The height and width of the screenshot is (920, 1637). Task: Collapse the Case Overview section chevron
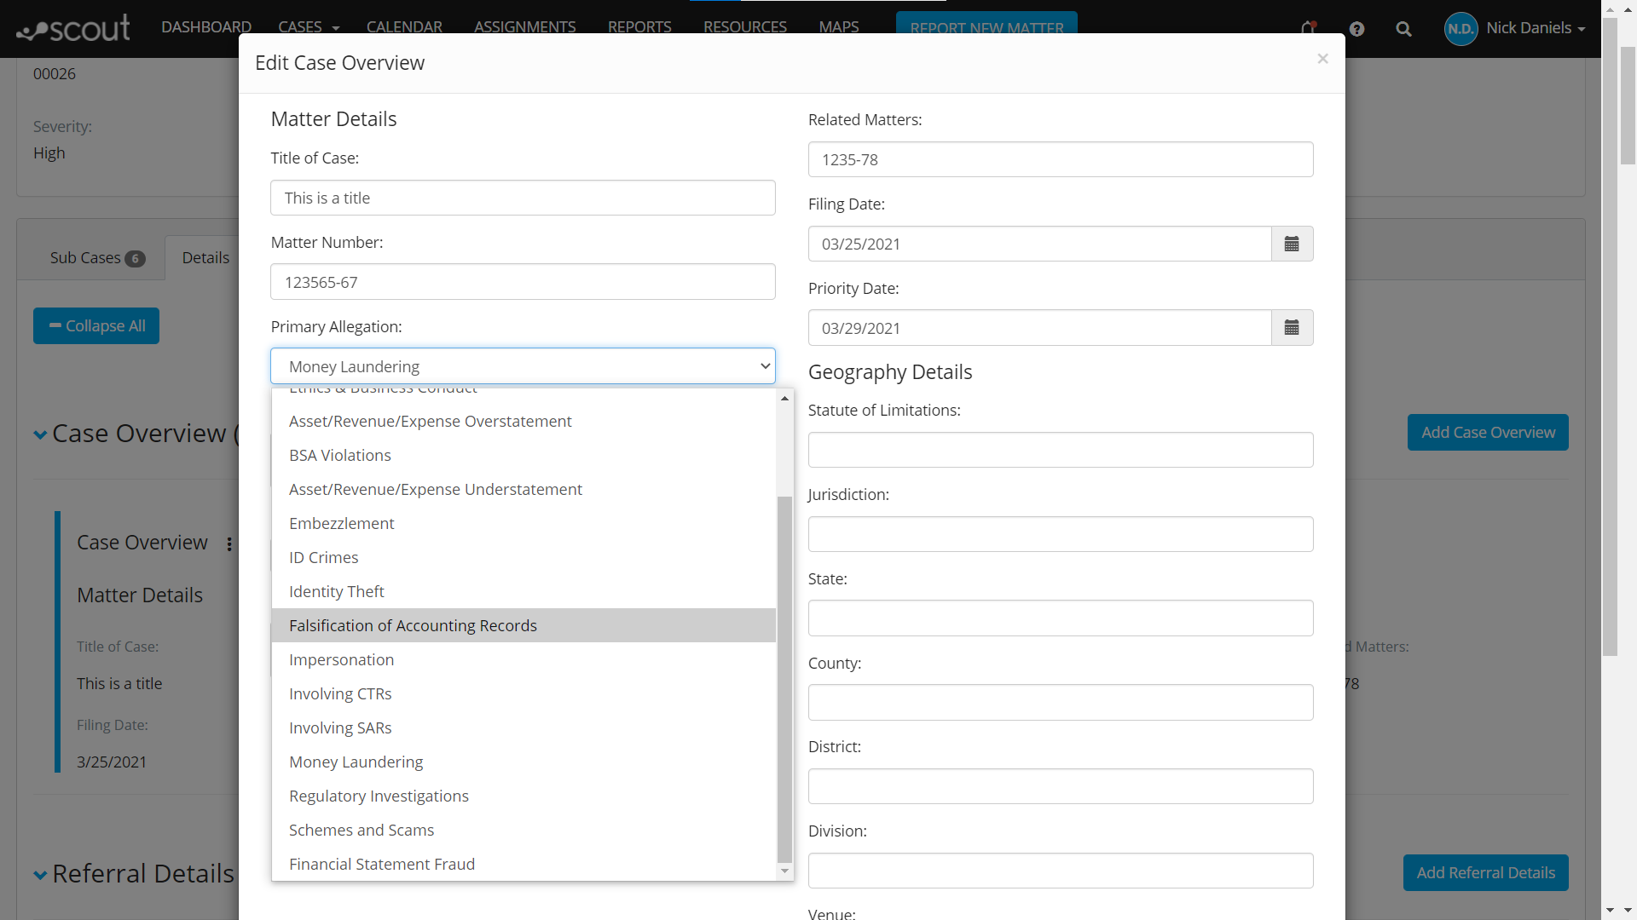pos(39,434)
